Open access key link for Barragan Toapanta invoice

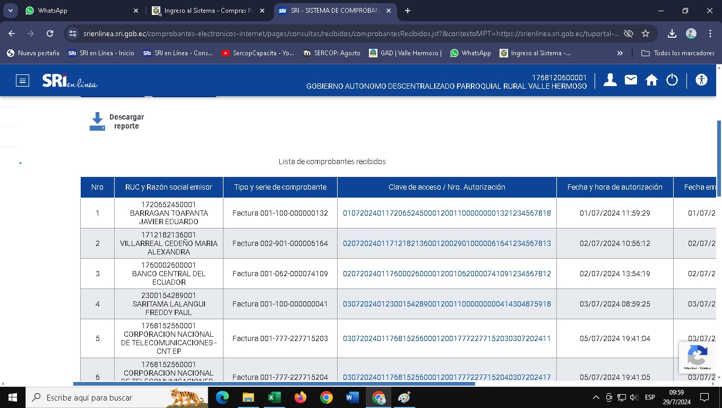[446, 214]
